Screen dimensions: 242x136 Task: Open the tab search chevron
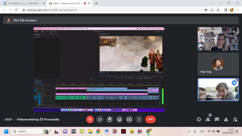(x=211, y=3)
